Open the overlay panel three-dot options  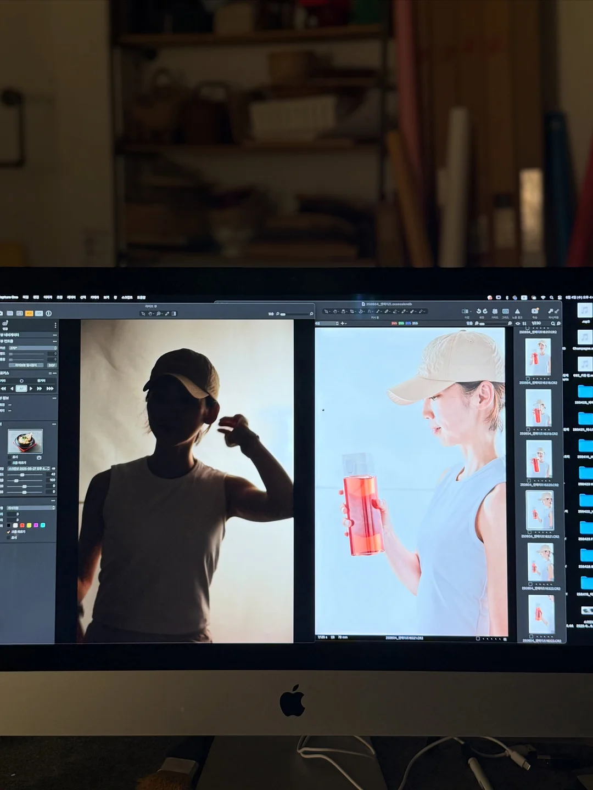(x=54, y=424)
